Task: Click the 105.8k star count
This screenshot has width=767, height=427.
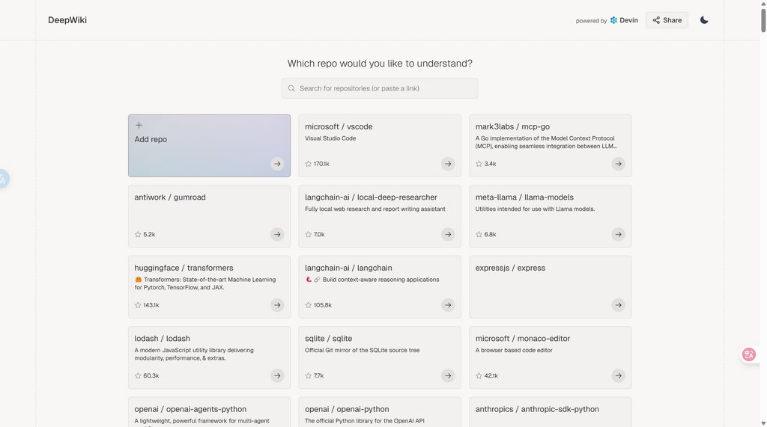Action: point(323,305)
